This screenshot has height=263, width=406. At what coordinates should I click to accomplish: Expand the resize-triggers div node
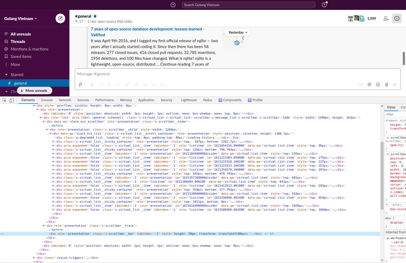[34, 258]
